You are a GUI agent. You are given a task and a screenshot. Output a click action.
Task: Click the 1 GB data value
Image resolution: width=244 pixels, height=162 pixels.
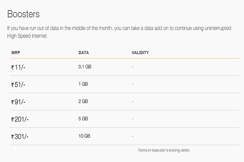(x=83, y=84)
